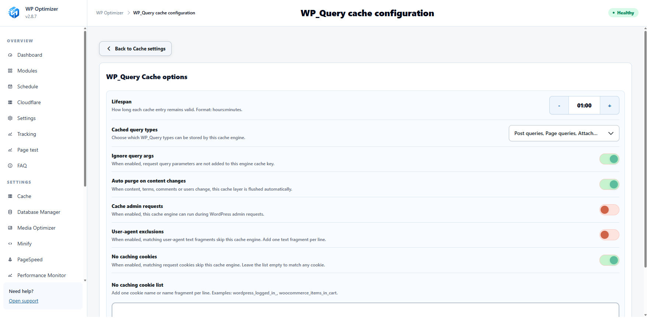
Task: Click the Media Optimizer image icon
Action: (x=10, y=228)
